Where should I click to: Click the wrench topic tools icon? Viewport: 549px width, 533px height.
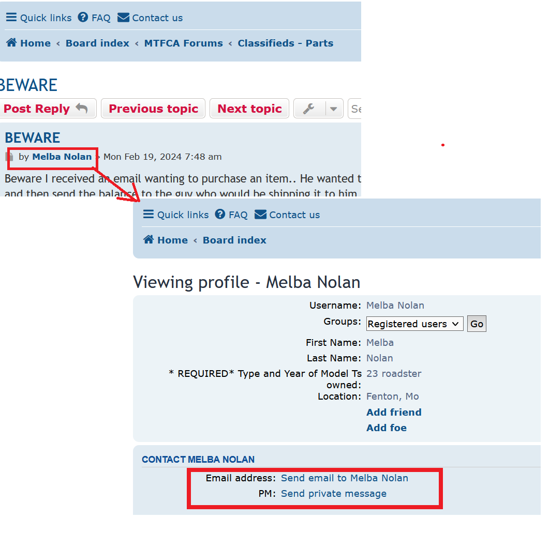tap(309, 109)
